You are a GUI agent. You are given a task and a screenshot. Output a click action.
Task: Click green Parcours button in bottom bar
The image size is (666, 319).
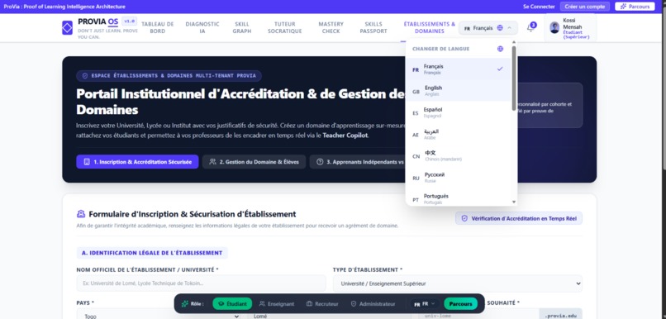461,303
